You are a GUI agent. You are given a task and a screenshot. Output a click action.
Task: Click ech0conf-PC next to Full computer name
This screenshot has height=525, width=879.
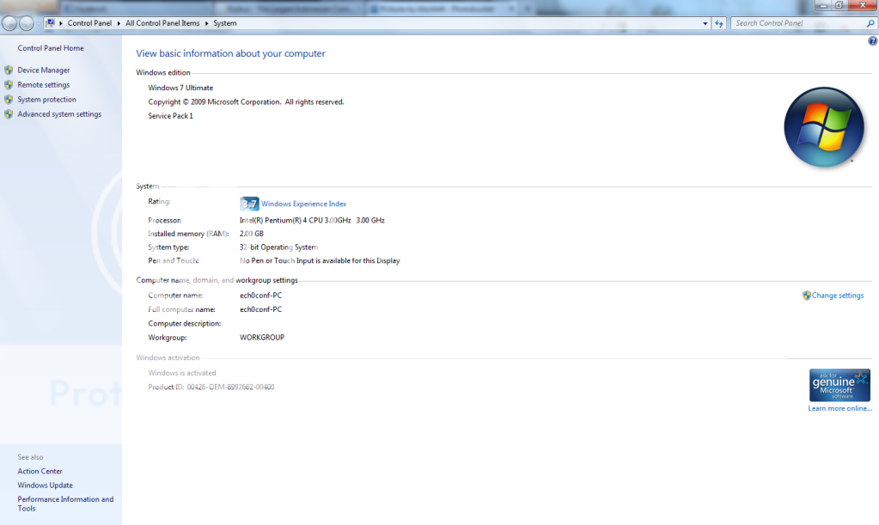pos(260,309)
